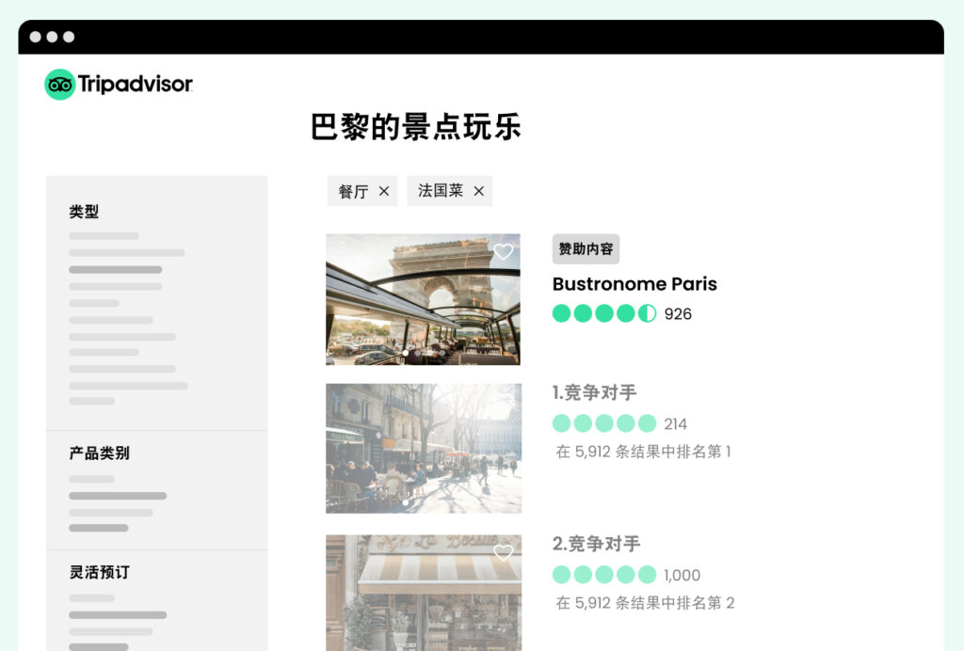
Task: Open the 1.竞争对手 street cafe photo
Action: click(x=424, y=449)
